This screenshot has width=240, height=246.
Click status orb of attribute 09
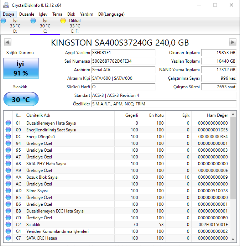click(8, 130)
